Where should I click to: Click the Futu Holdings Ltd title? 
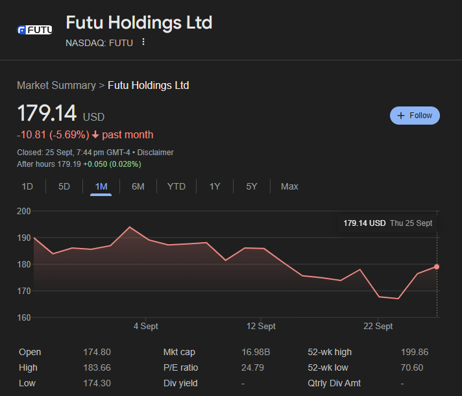click(x=139, y=23)
